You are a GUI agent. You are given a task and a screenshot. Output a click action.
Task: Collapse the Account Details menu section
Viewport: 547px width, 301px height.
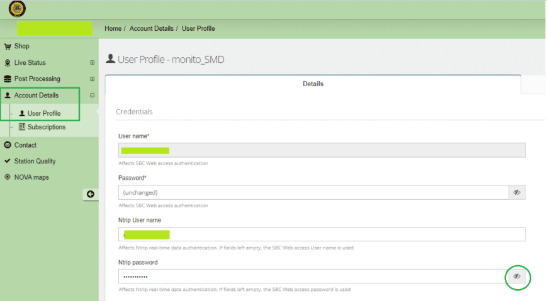(x=92, y=96)
